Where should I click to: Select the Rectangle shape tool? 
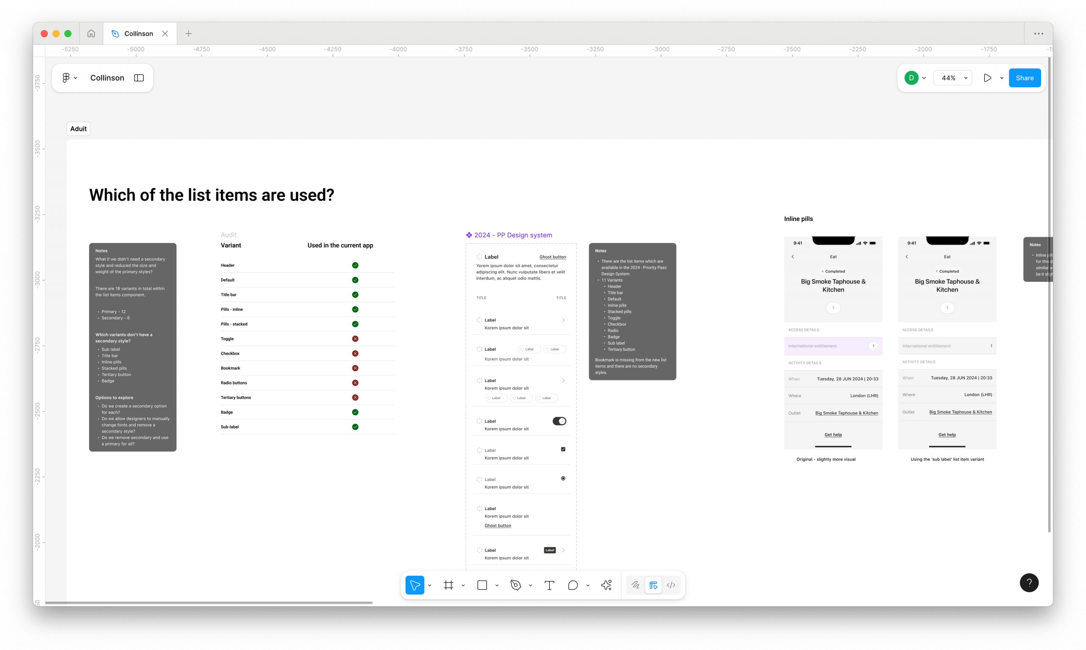(482, 585)
